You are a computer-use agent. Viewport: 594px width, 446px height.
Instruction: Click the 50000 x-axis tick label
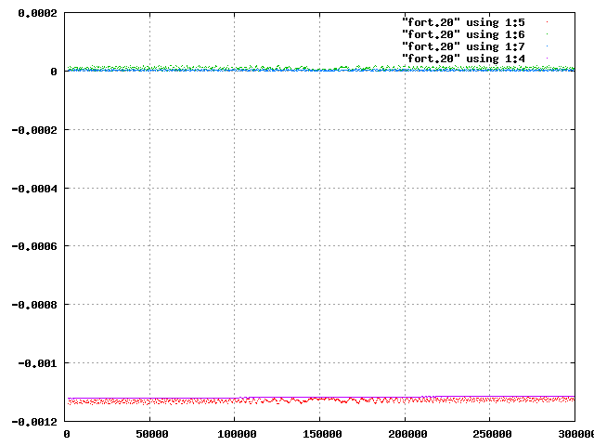click(x=152, y=434)
